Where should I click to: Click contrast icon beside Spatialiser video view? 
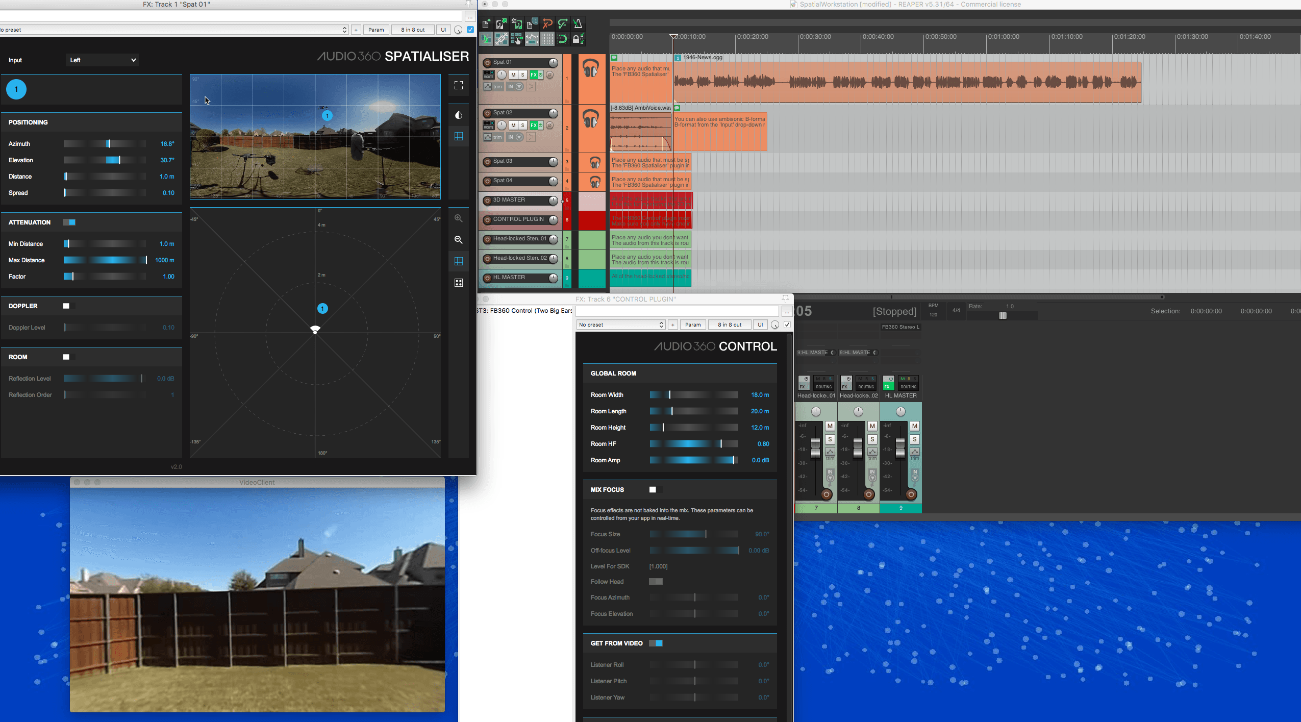(459, 115)
